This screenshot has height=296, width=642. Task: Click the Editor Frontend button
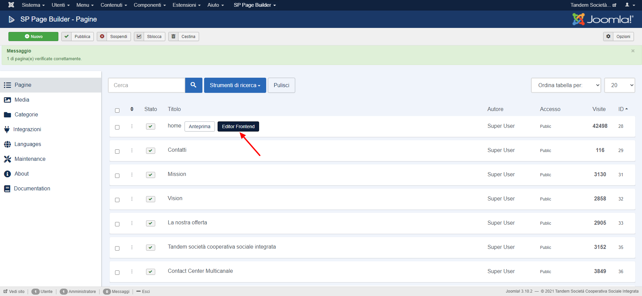(x=238, y=126)
